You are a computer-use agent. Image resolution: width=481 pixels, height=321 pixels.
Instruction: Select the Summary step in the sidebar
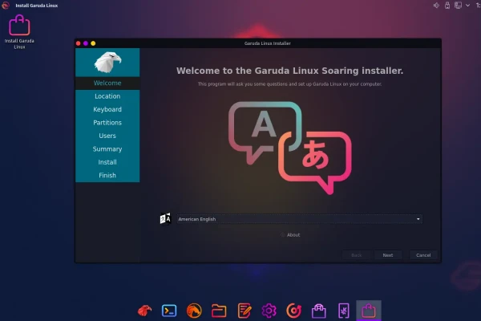click(x=107, y=149)
